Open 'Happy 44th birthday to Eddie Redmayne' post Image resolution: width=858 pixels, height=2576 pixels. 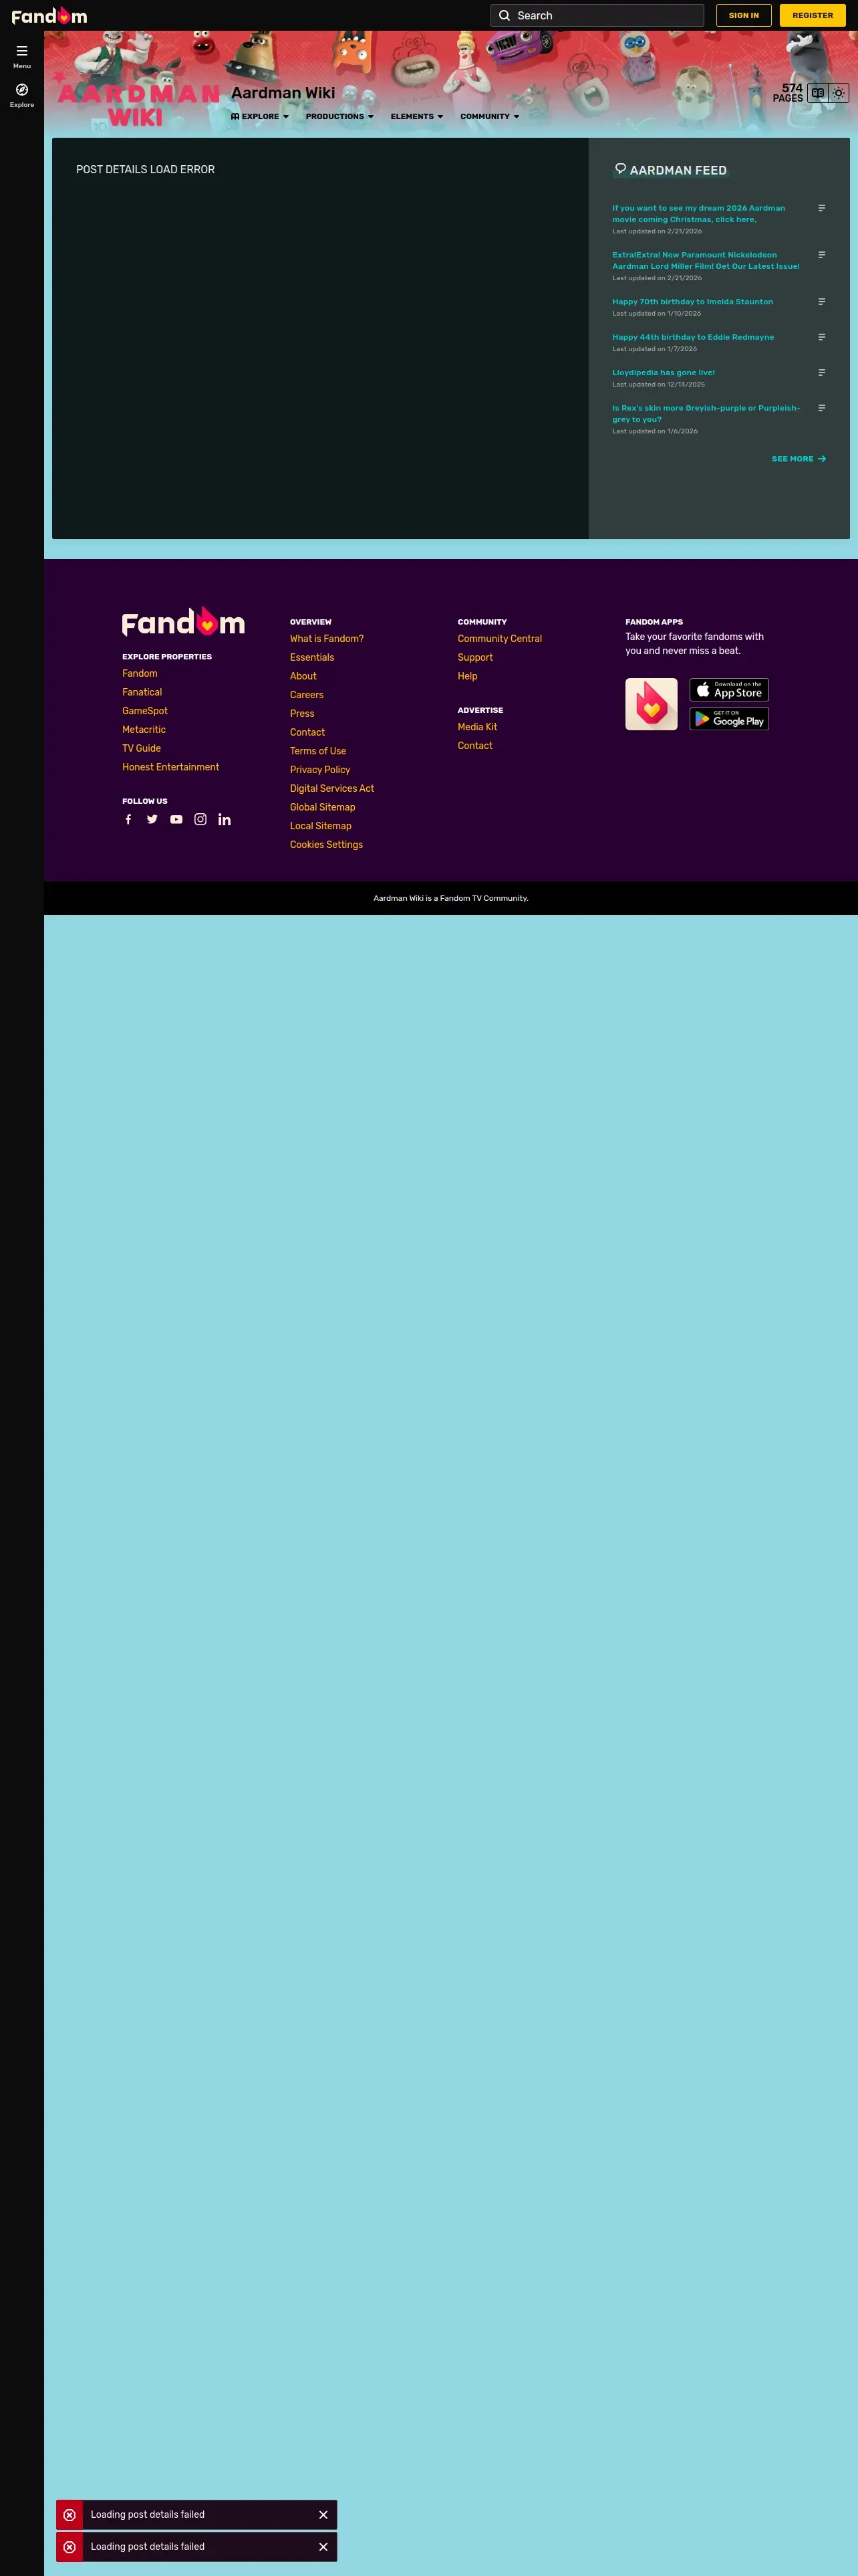[x=693, y=337]
